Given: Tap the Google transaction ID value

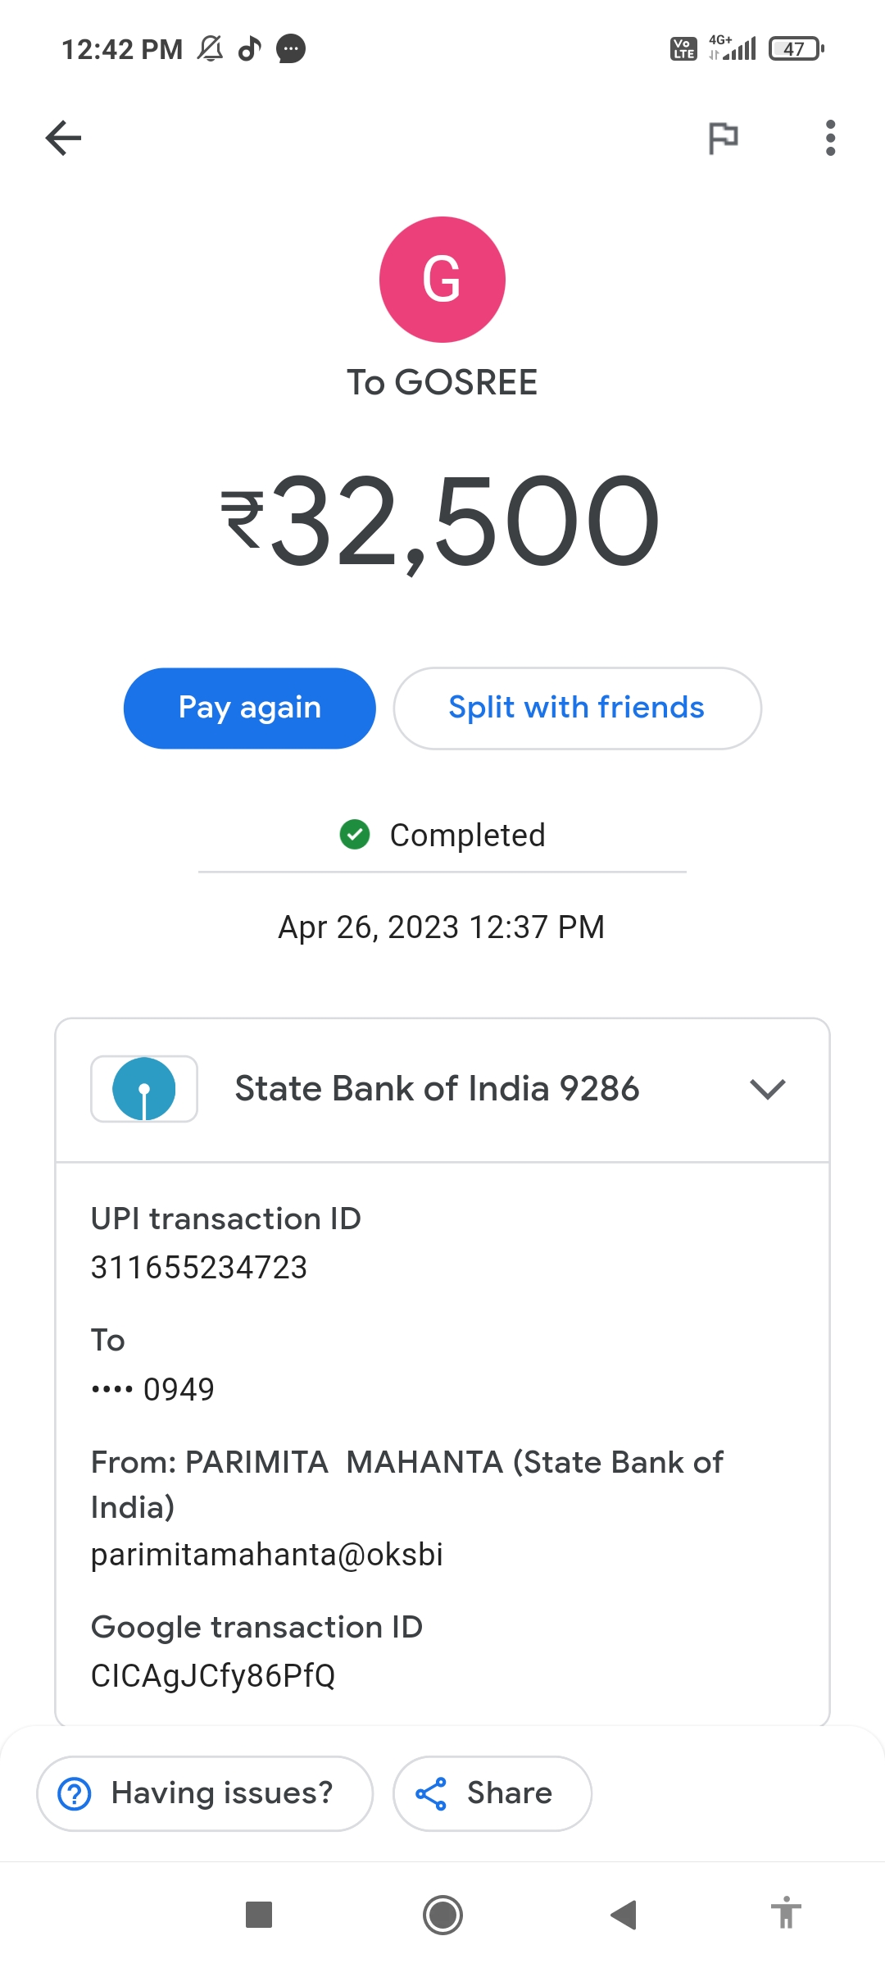Looking at the screenshot, I should pos(213,1676).
